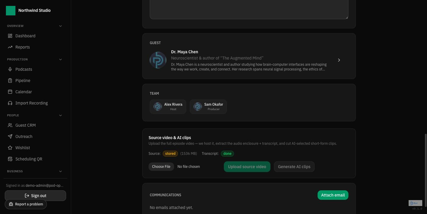Click the Podcasts microphone icon

(x=10, y=69)
